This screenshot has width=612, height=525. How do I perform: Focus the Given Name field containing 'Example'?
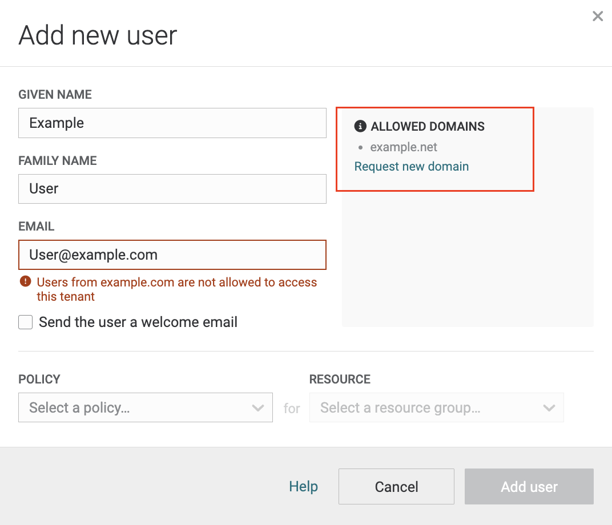point(172,123)
